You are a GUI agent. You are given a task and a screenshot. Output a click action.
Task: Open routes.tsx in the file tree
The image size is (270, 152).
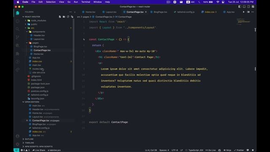click(x=37, y=69)
